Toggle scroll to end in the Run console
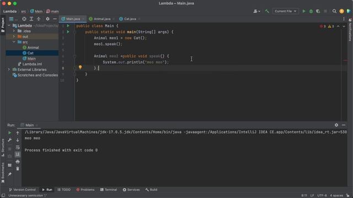353x198 pixels. pyautogui.click(x=18, y=154)
